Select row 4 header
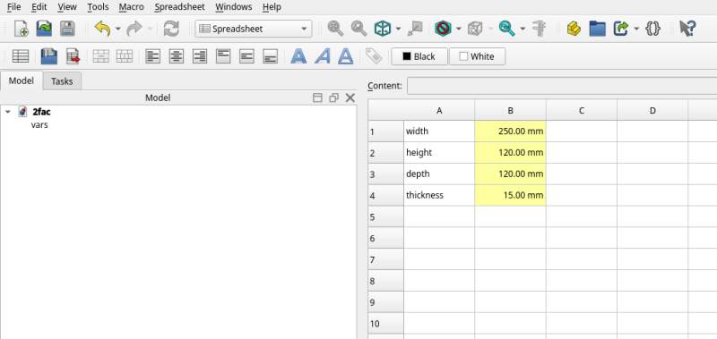Viewport: 717px width, 339px height. (x=385, y=195)
